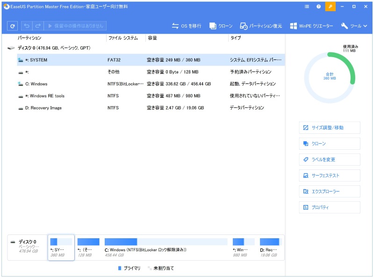
Task: Select the C: Windows partition row
Action: (x=151, y=84)
